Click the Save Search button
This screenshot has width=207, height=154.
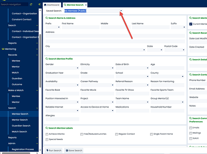74,150
